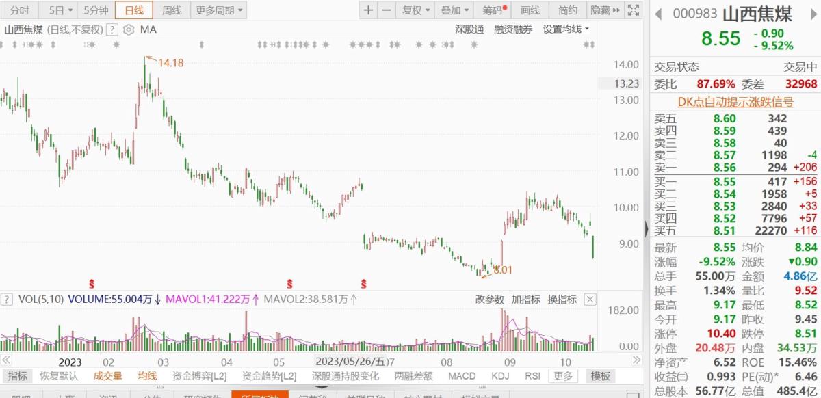821x398 pixels.
Task: Open 模板 template button
Action: [600, 375]
